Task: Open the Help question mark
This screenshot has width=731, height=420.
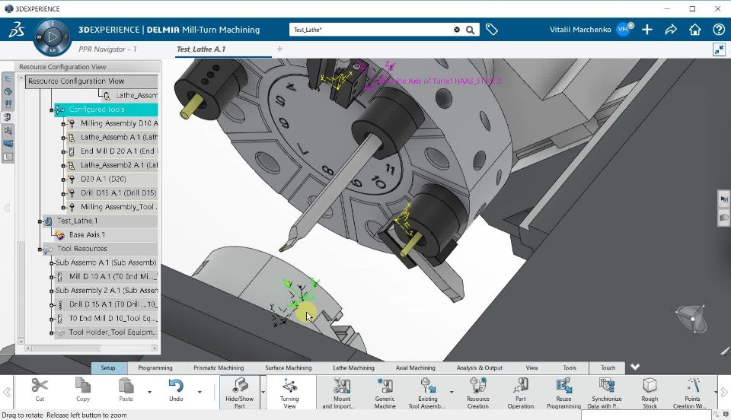Action: 719,30
